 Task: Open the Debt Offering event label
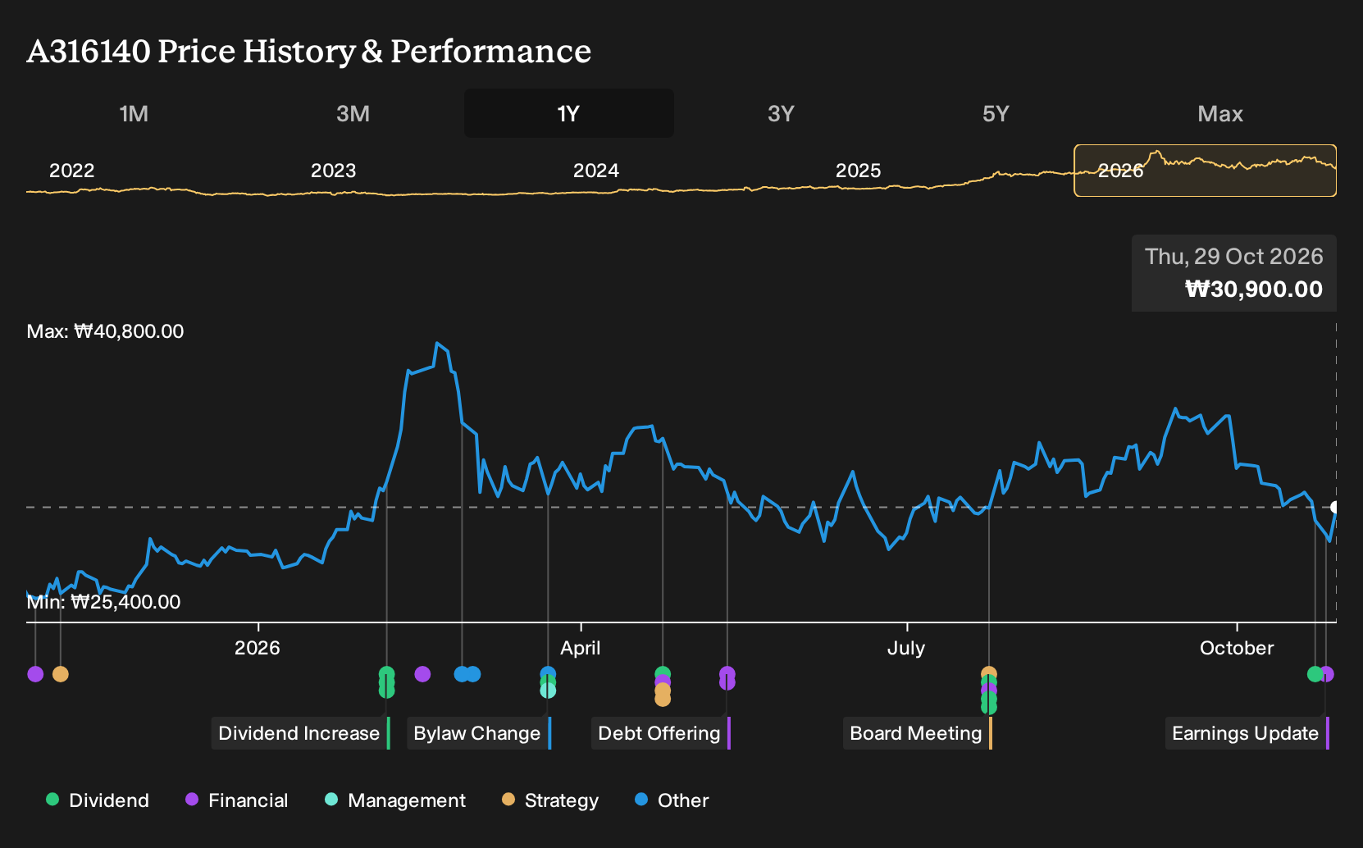click(x=660, y=733)
